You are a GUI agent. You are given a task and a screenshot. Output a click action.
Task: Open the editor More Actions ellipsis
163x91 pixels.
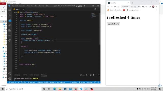[x=98, y=9]
